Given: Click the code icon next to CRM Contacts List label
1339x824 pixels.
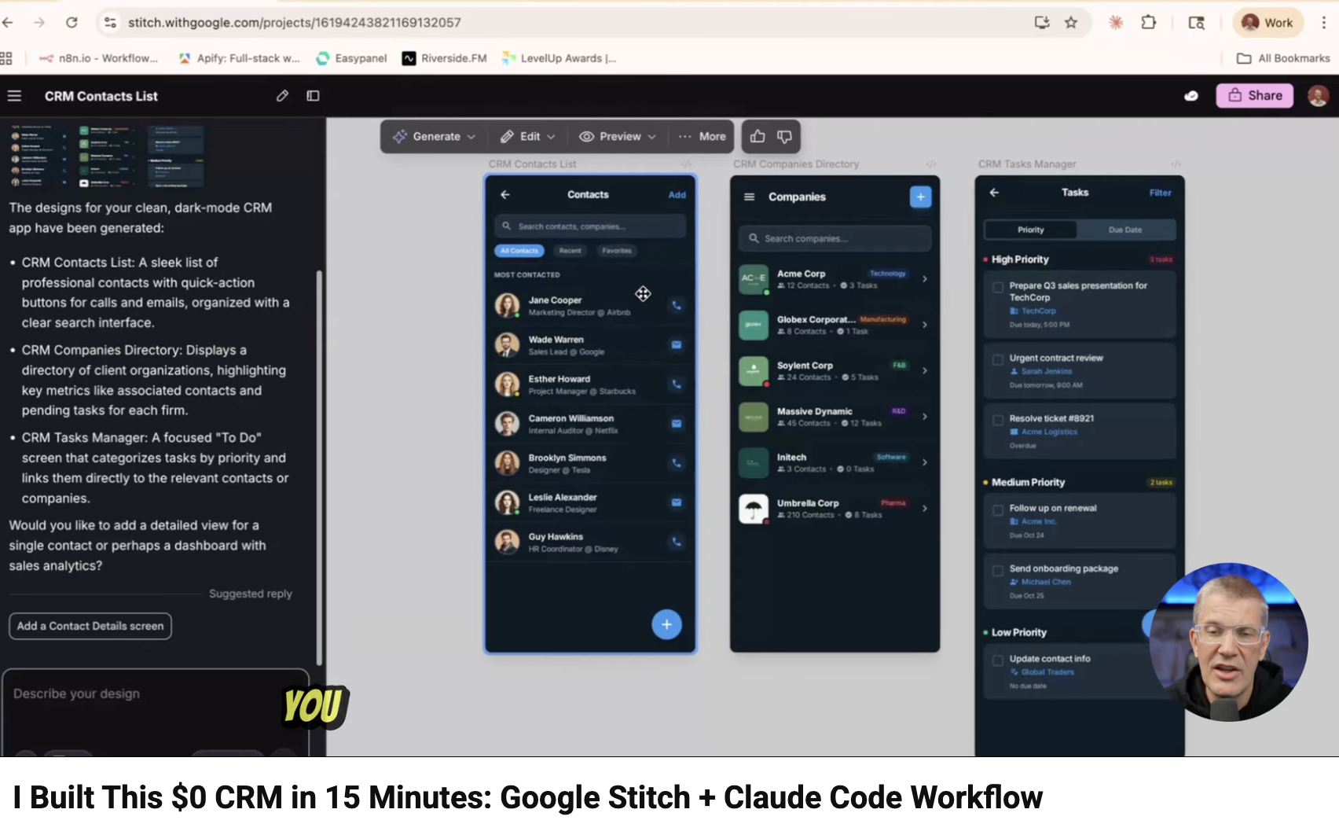Looking at the screenshot, I should click(x=686, y=164).
